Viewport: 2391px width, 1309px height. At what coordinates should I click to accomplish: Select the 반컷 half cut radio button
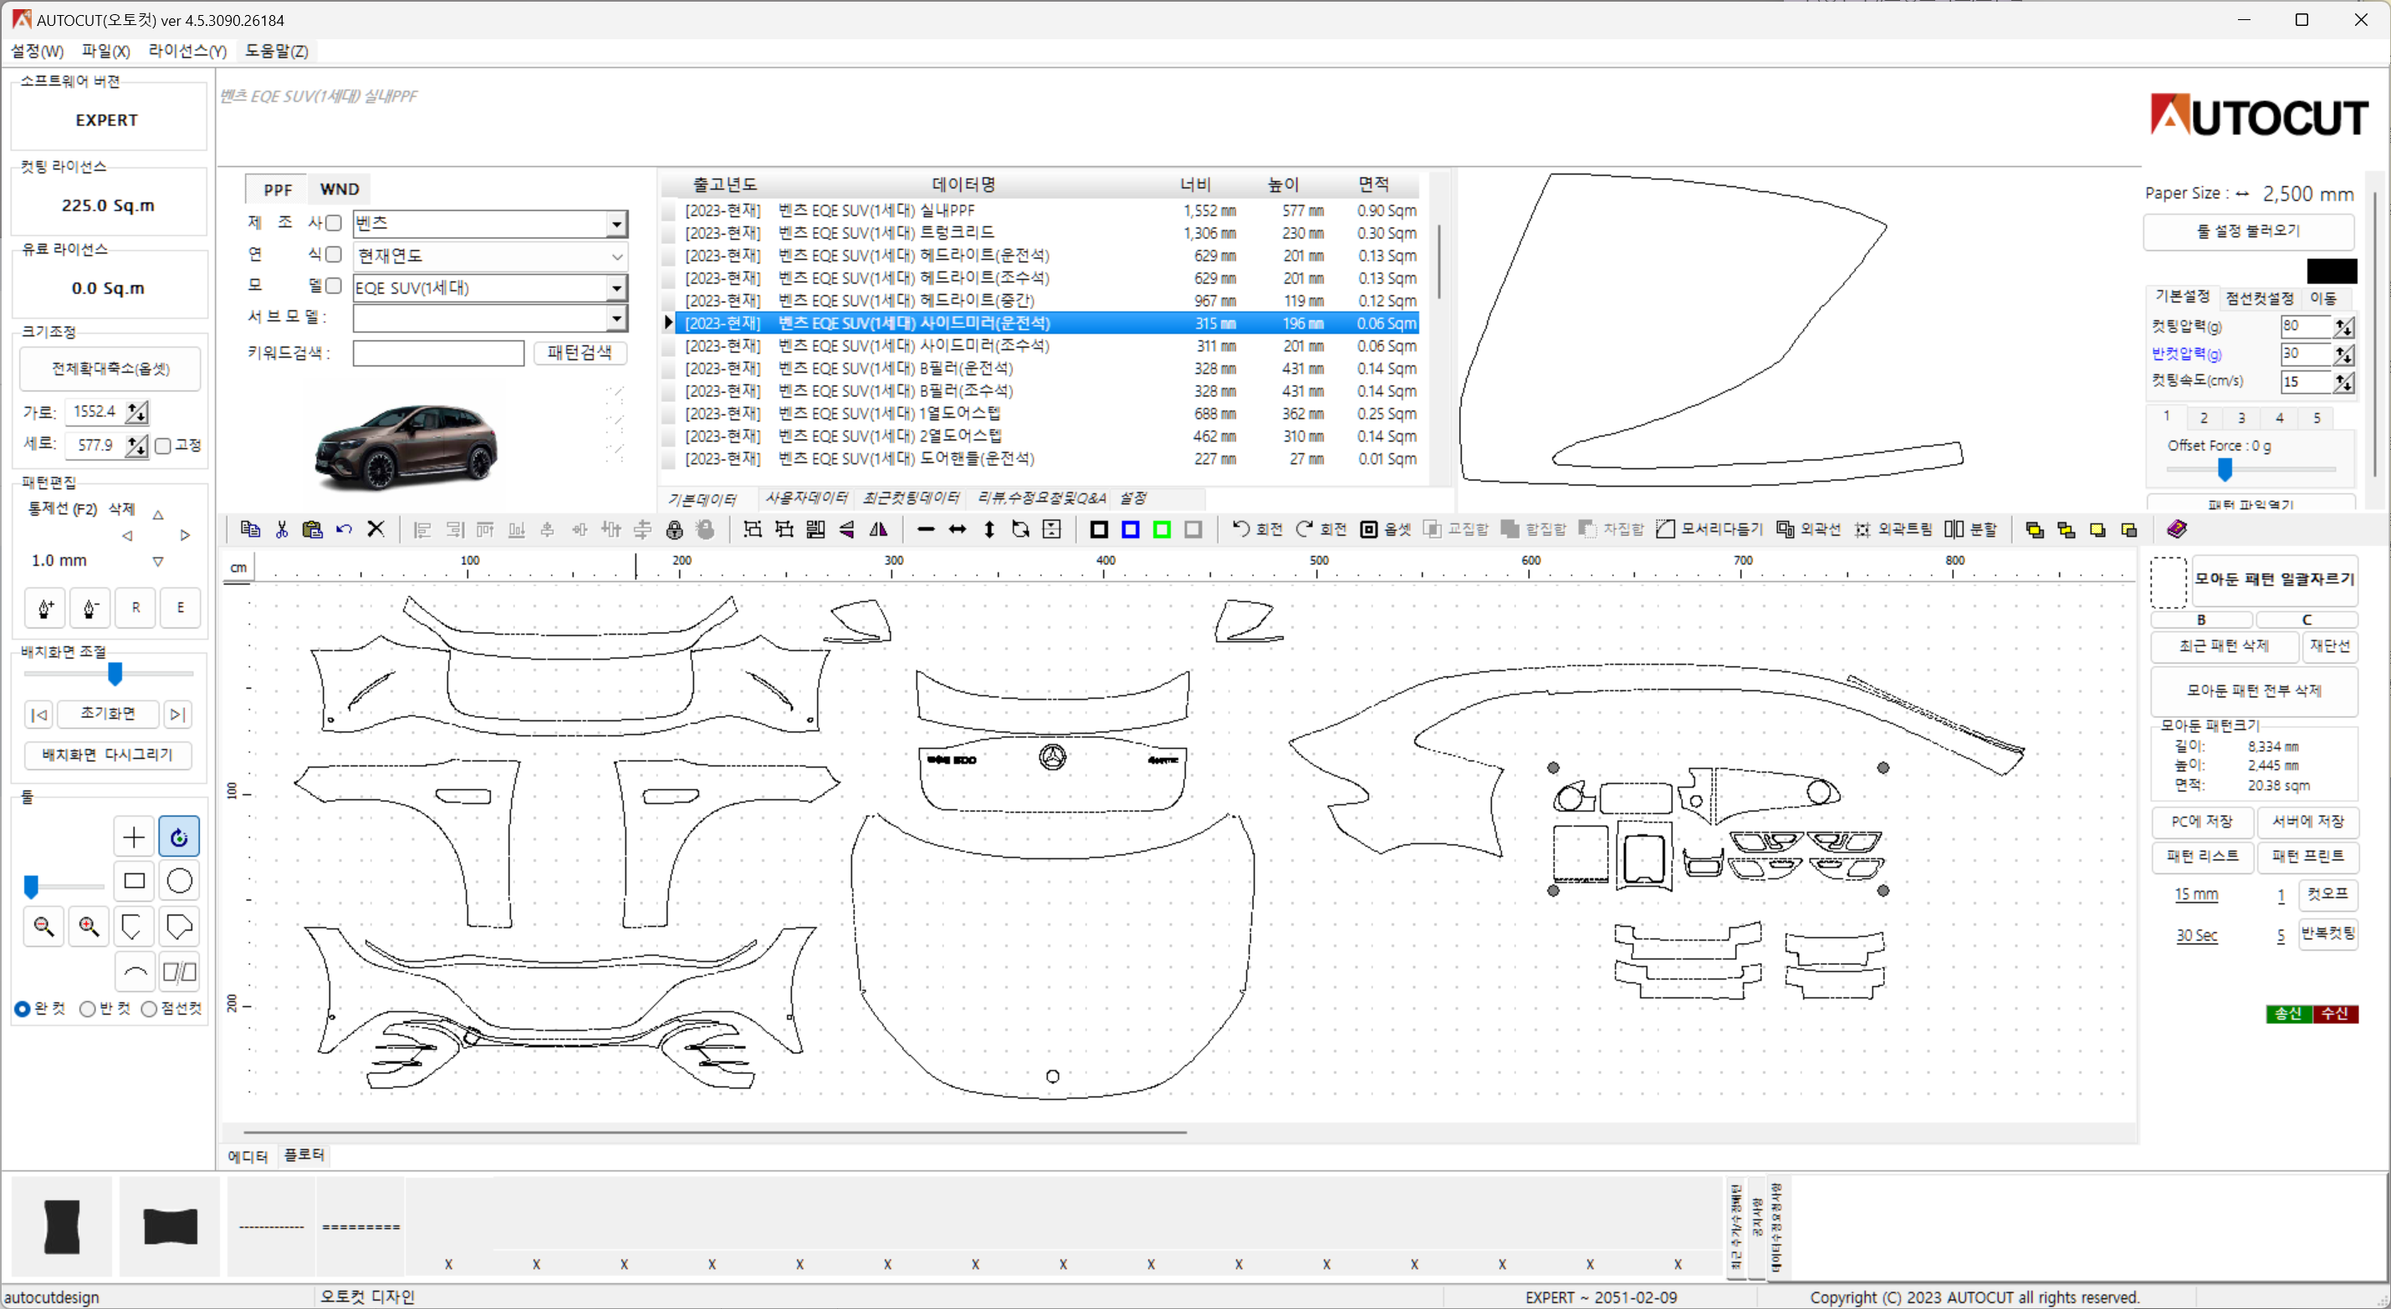(87, 1008)
